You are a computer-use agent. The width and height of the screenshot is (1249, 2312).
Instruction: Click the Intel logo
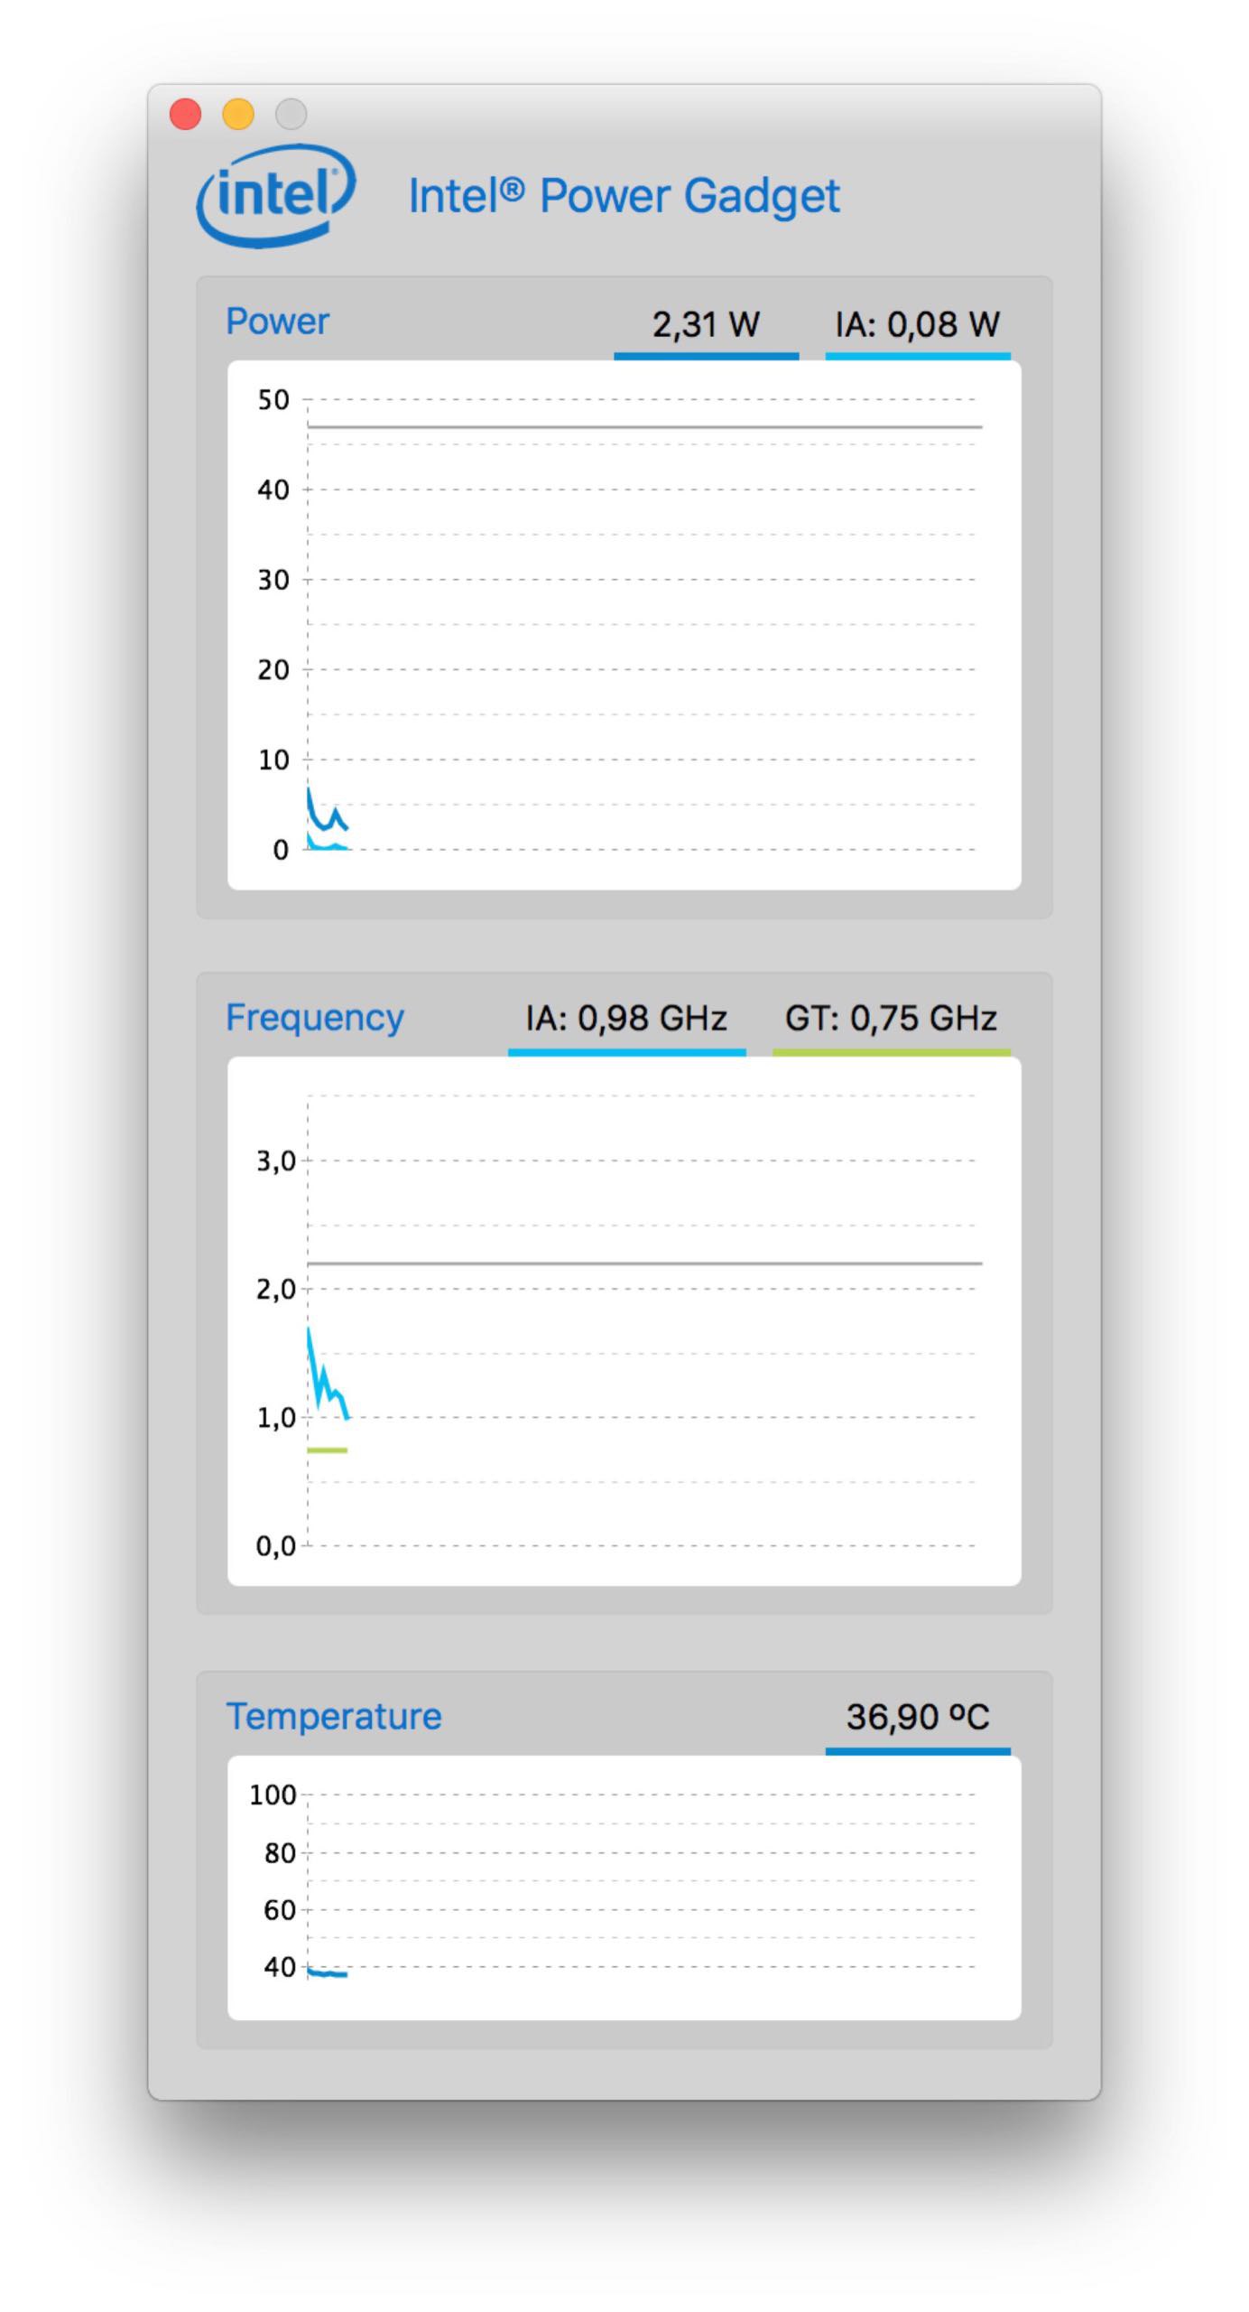pos(276,195)
